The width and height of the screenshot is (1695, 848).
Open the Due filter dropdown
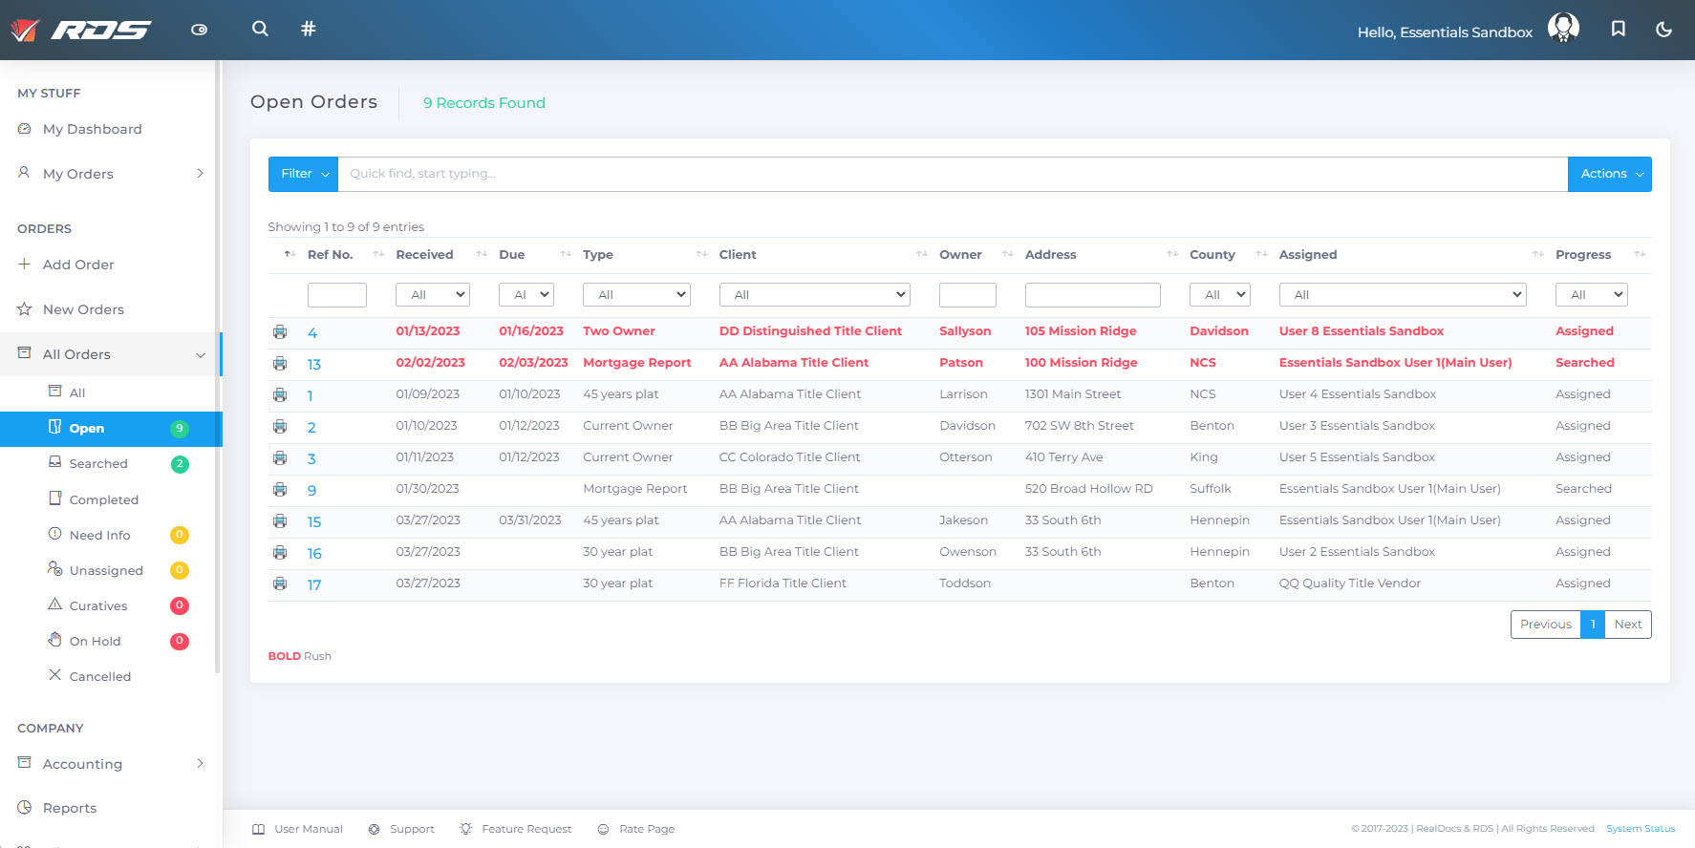click(526, 295)
